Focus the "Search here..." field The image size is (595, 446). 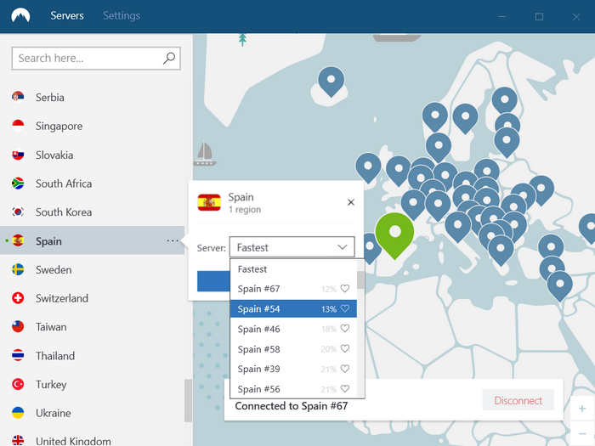click(x=96, y=59)
